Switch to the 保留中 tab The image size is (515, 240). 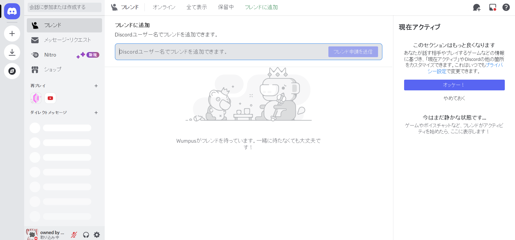pos(226,7)
